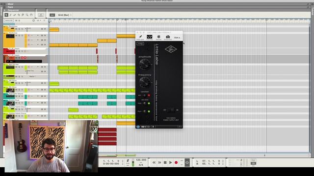
Task: Click the fast forward transport button
Action: coord(159,163)
